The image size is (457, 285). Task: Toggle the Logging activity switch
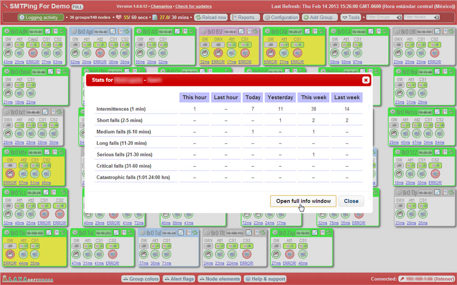pyautogui.click(x=41, y=18)
